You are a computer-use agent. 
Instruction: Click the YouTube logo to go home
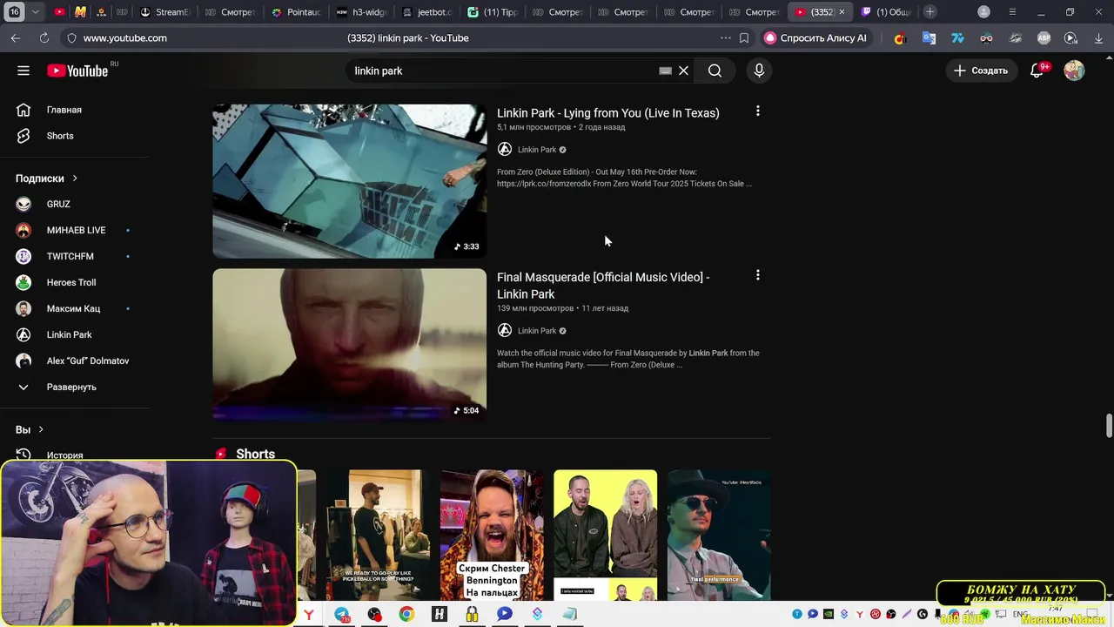click(78, 71)
